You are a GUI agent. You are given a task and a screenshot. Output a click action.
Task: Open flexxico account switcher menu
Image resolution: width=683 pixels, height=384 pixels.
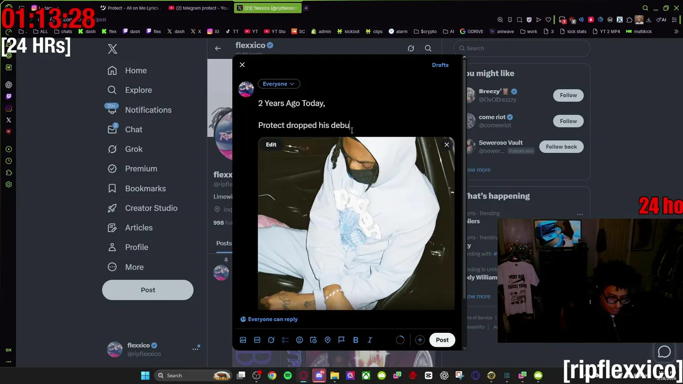(x=153, y=349)
